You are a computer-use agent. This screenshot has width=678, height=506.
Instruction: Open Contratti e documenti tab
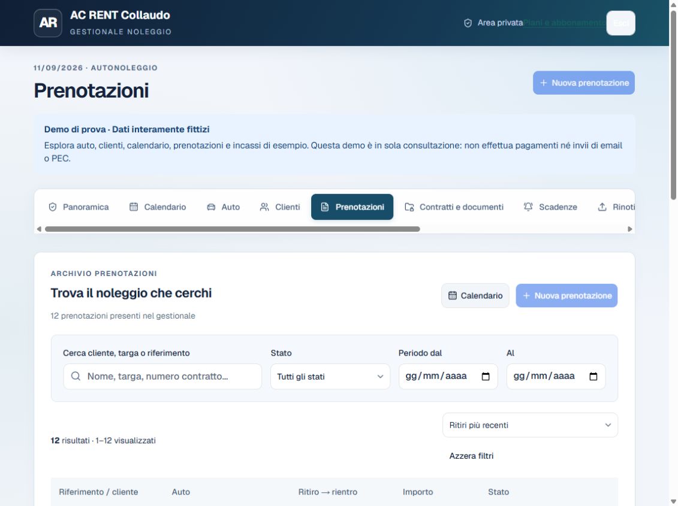[454, 207]
